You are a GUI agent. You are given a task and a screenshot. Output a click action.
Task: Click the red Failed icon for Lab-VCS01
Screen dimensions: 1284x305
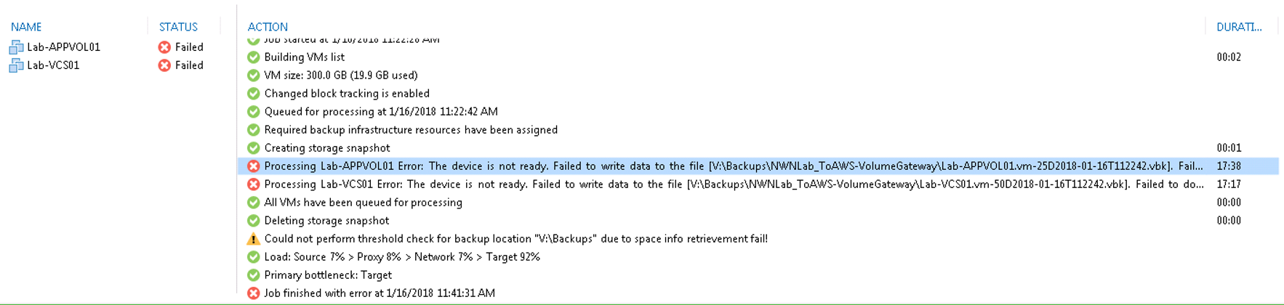164,65
